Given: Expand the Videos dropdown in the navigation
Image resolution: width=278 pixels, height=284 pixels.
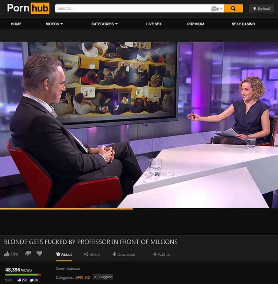Looking at the screenshot, I should click(54, 24).
